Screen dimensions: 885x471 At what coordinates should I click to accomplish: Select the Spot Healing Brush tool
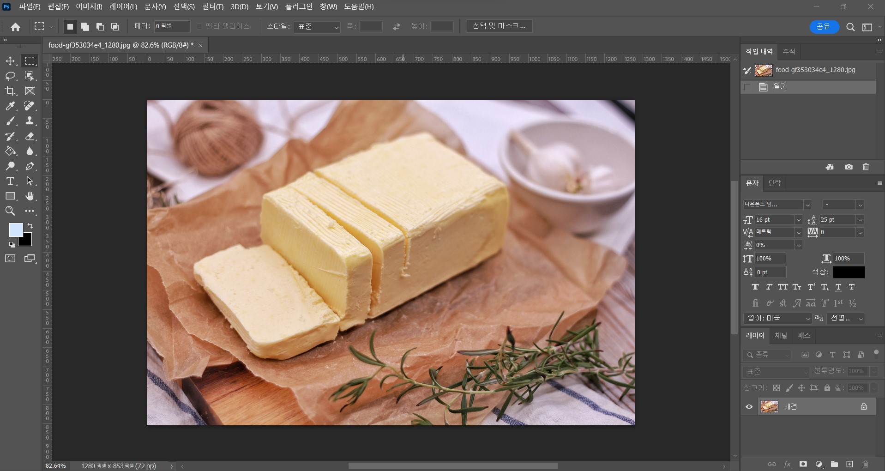click(x=30, y=106)
